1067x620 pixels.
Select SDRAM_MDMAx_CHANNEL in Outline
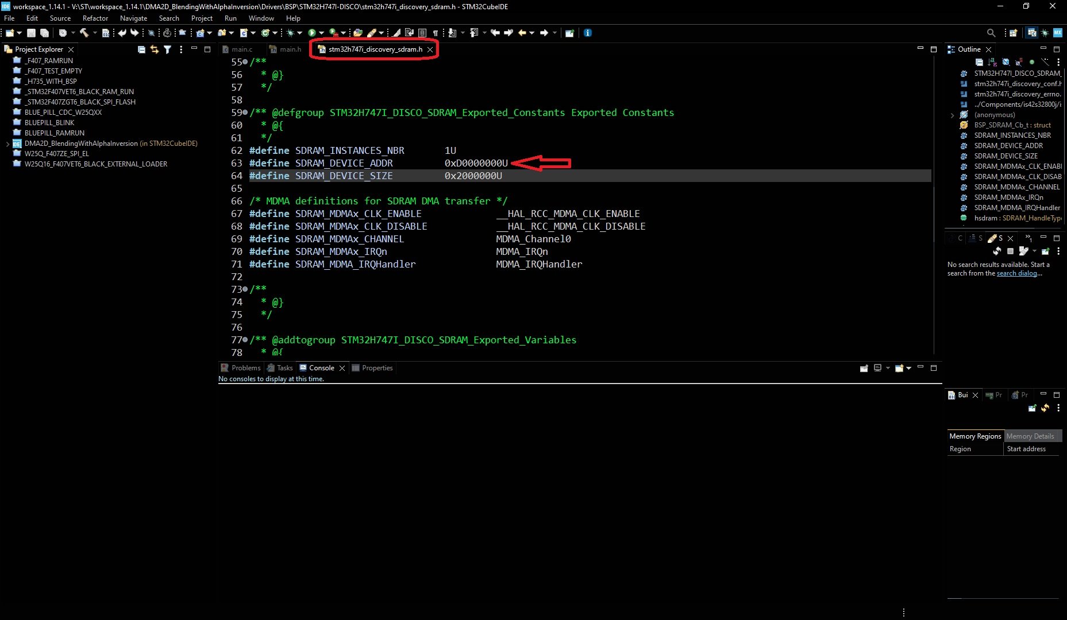tap(1016, 187)
